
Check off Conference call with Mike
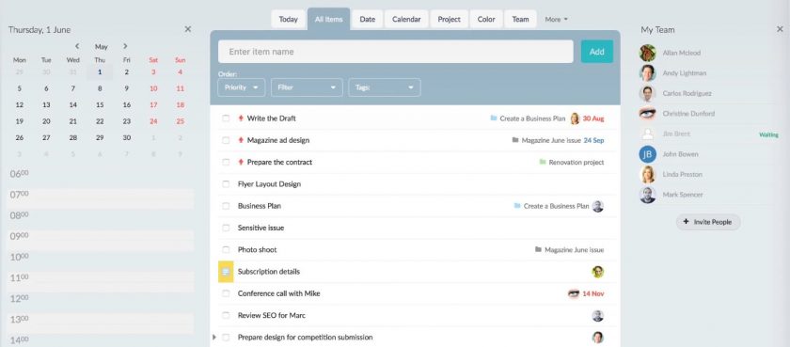click(226, 293)
